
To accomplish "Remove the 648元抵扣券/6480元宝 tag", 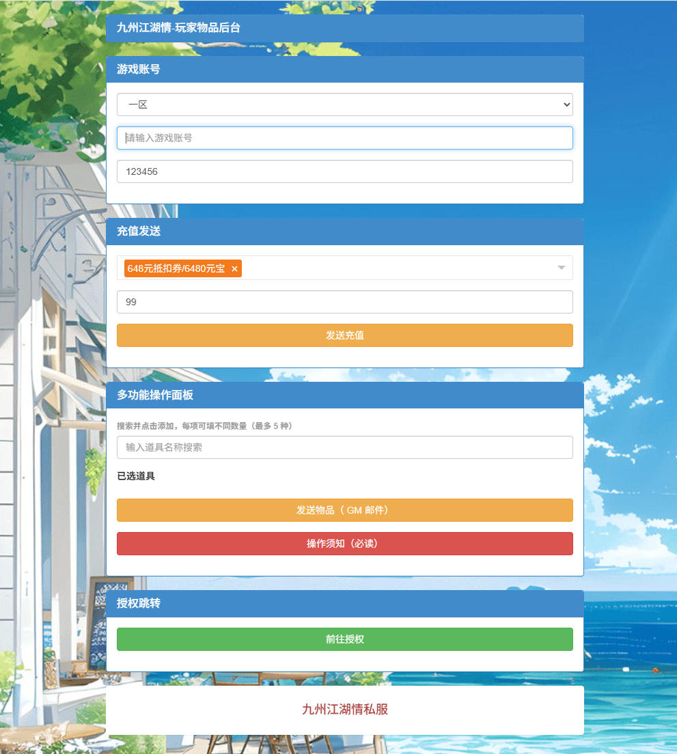I will click(x=234, y=269).
